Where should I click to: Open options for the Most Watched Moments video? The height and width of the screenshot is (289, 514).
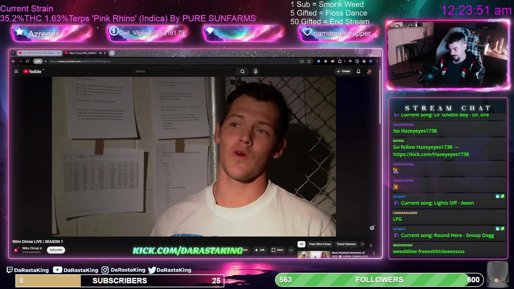coord(374,253)
